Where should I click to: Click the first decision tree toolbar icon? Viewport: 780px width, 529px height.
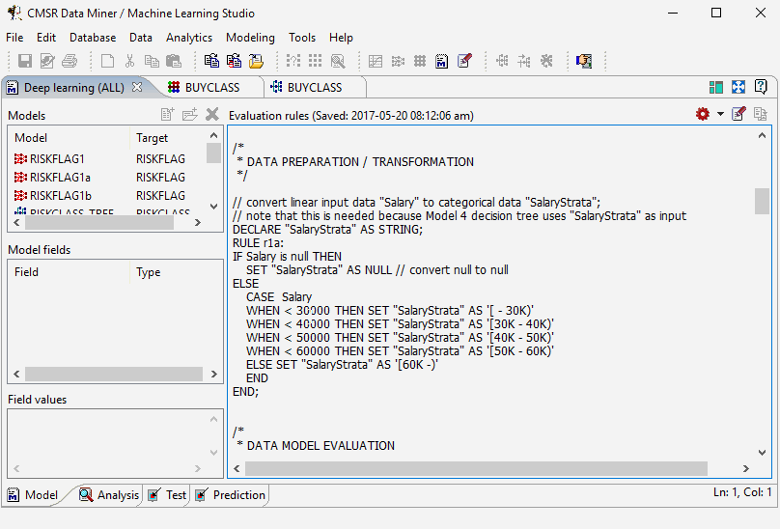[x=502, y=61]
